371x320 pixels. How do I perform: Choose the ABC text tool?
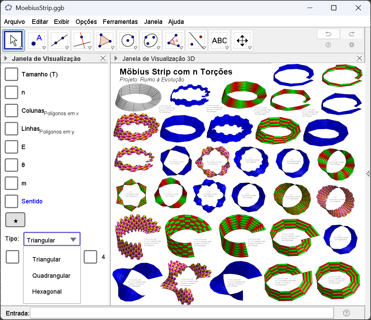[x=219, y=40]
